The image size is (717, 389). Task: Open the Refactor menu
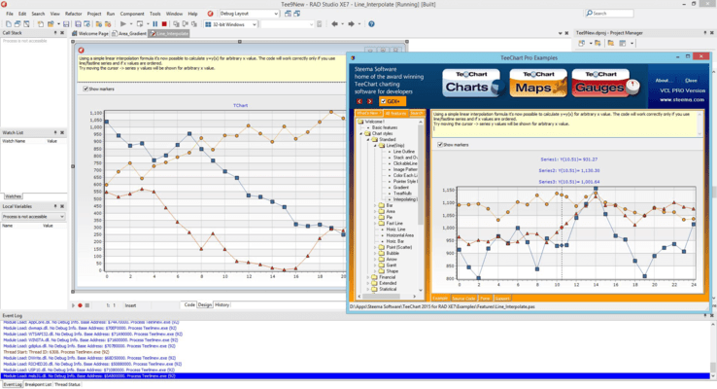click(x=73, y=14)
